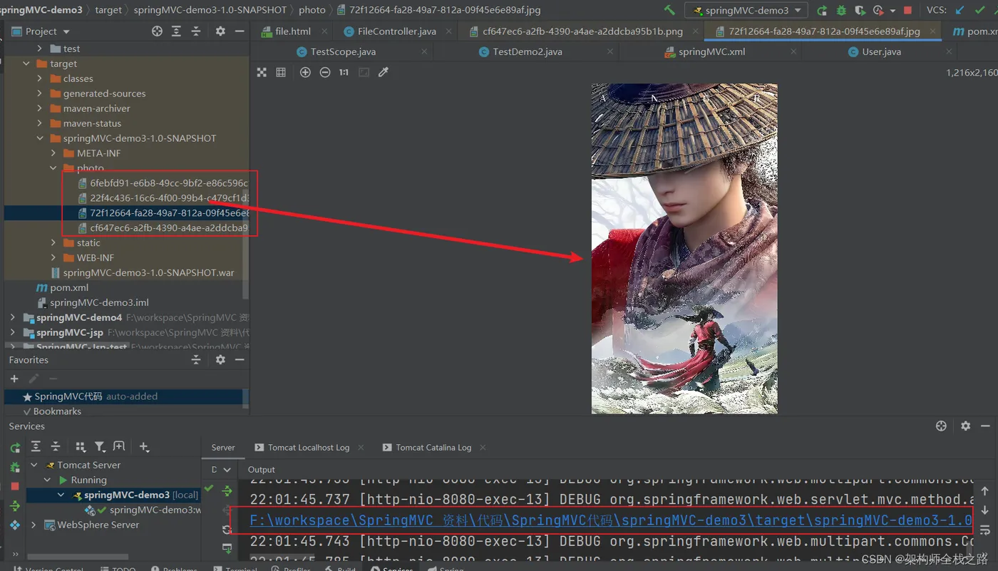998x571 pixels.
Task: Zoom out of the image
Action: point(325,73)
